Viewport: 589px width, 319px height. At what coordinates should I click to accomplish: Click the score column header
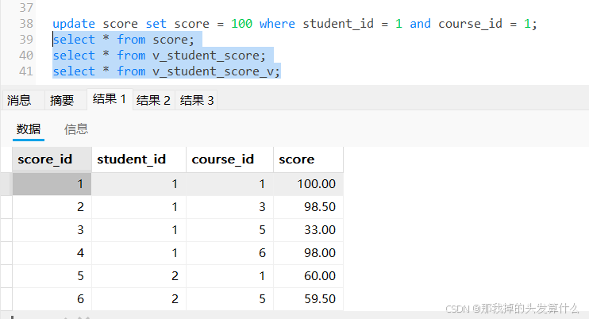pyautogui.click(x=309, y=159)
